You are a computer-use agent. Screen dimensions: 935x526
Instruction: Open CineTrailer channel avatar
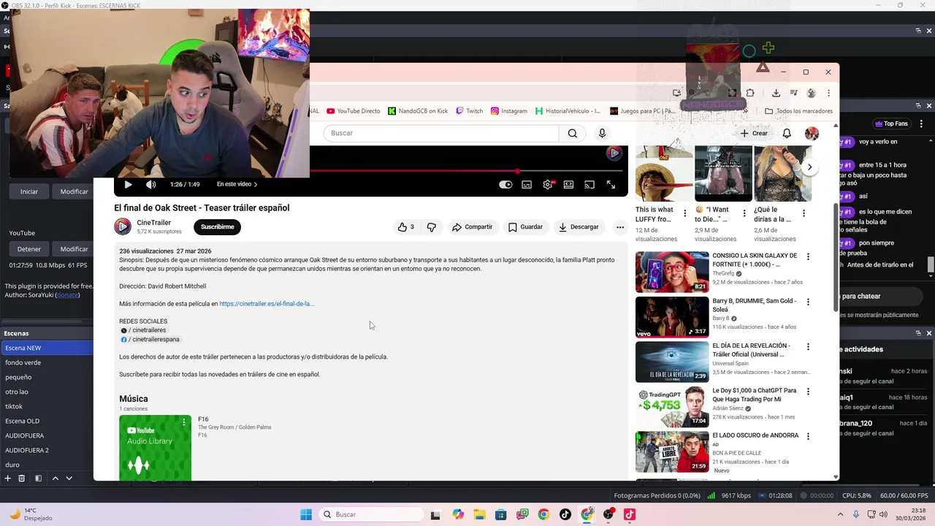tap(123, 226)
